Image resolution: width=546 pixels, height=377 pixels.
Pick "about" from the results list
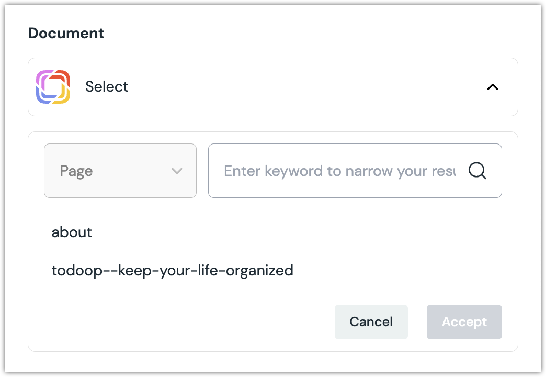tap(72, 232)
